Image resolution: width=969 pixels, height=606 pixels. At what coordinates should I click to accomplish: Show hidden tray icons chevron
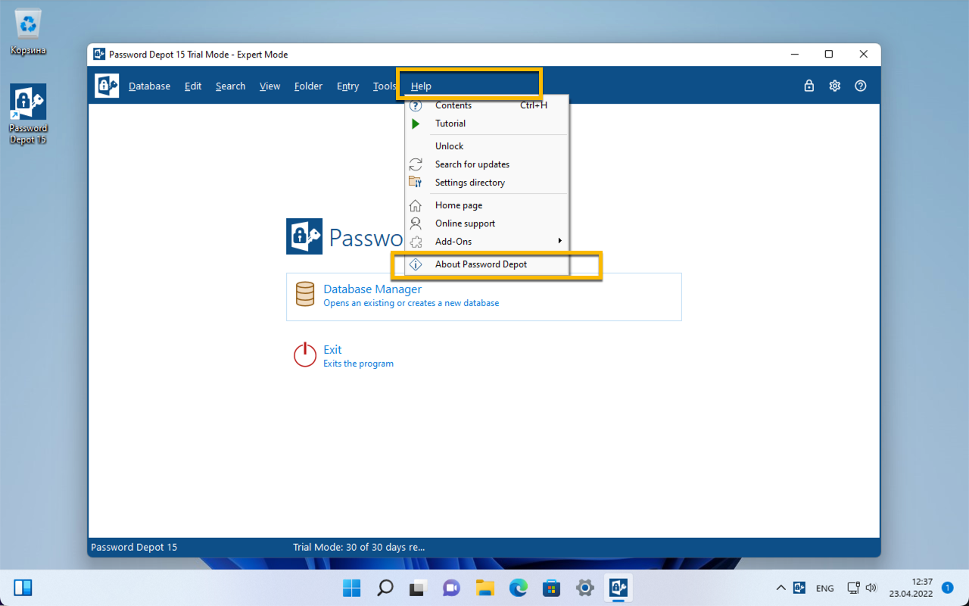[781, 588]
